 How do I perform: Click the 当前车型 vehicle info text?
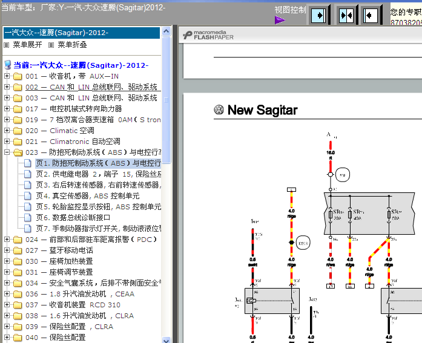pyautogui.click(x=83, y=7)
